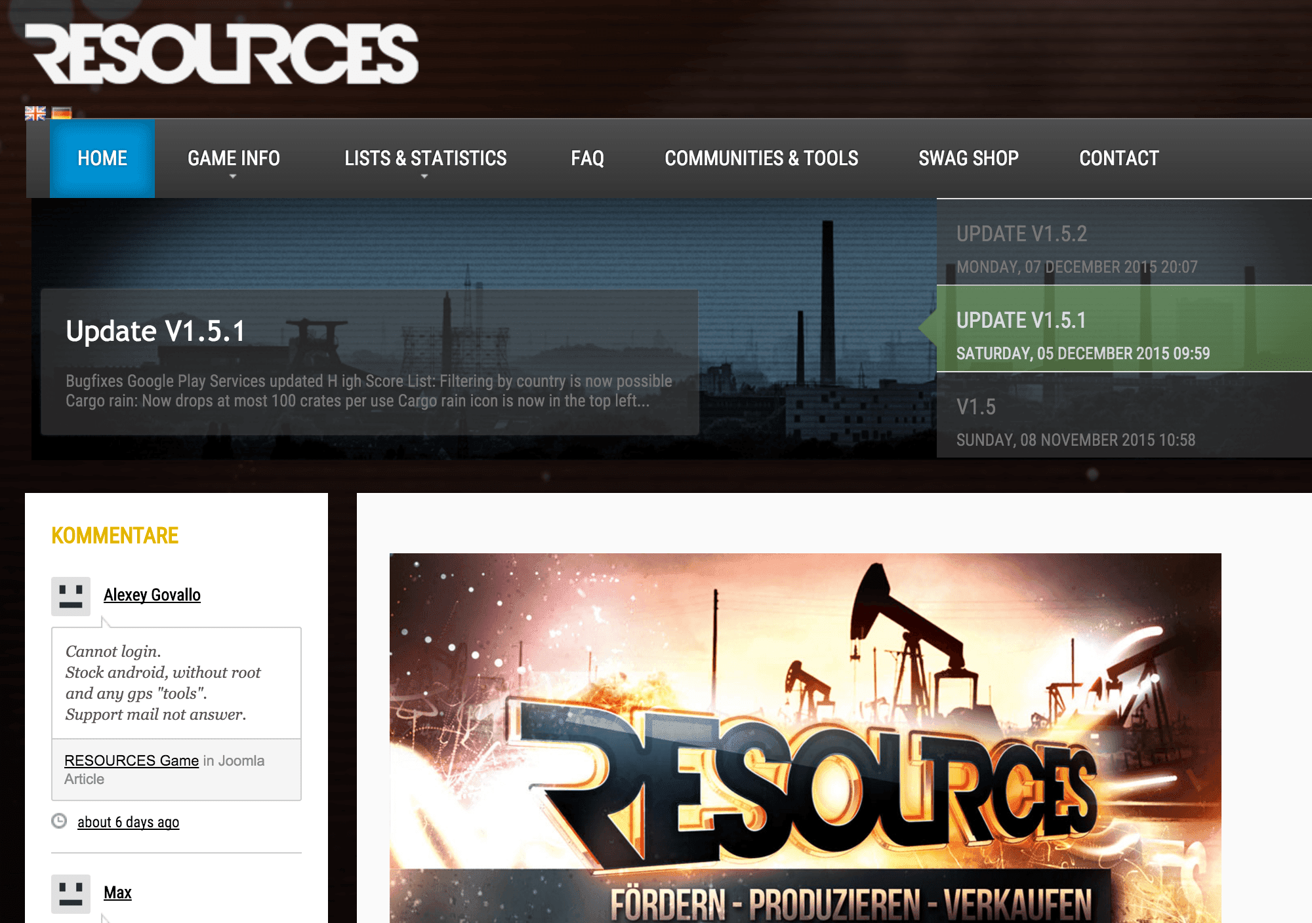Switch language with the English flag icon
1312x923 pixels.
coord(35,113)
